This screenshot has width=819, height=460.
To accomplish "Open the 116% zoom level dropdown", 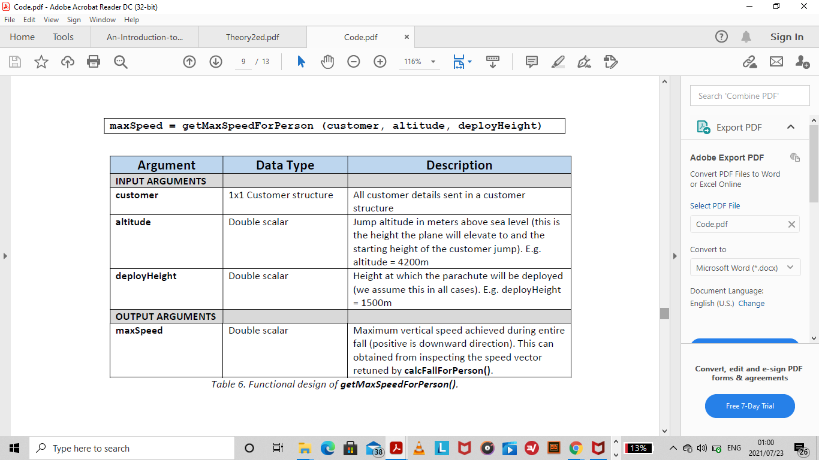I will (419, 62).
